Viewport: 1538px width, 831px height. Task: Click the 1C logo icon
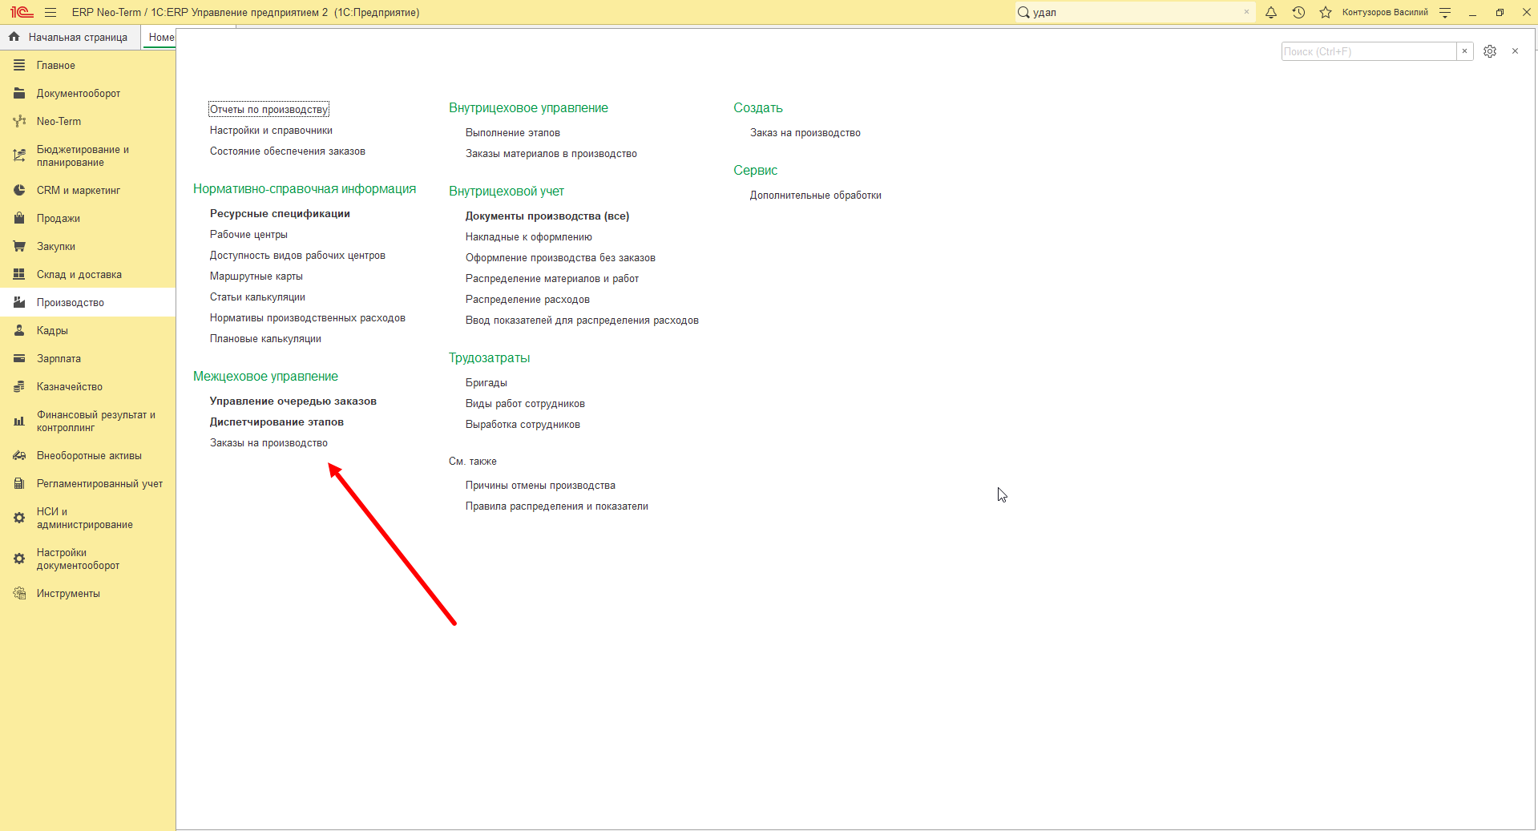[x=22, y=12]
